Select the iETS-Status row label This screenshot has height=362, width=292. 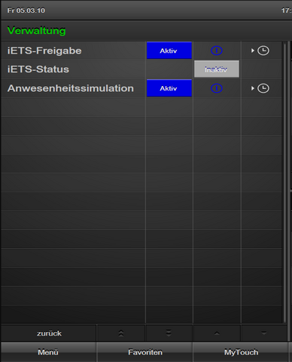coord(38,69)
